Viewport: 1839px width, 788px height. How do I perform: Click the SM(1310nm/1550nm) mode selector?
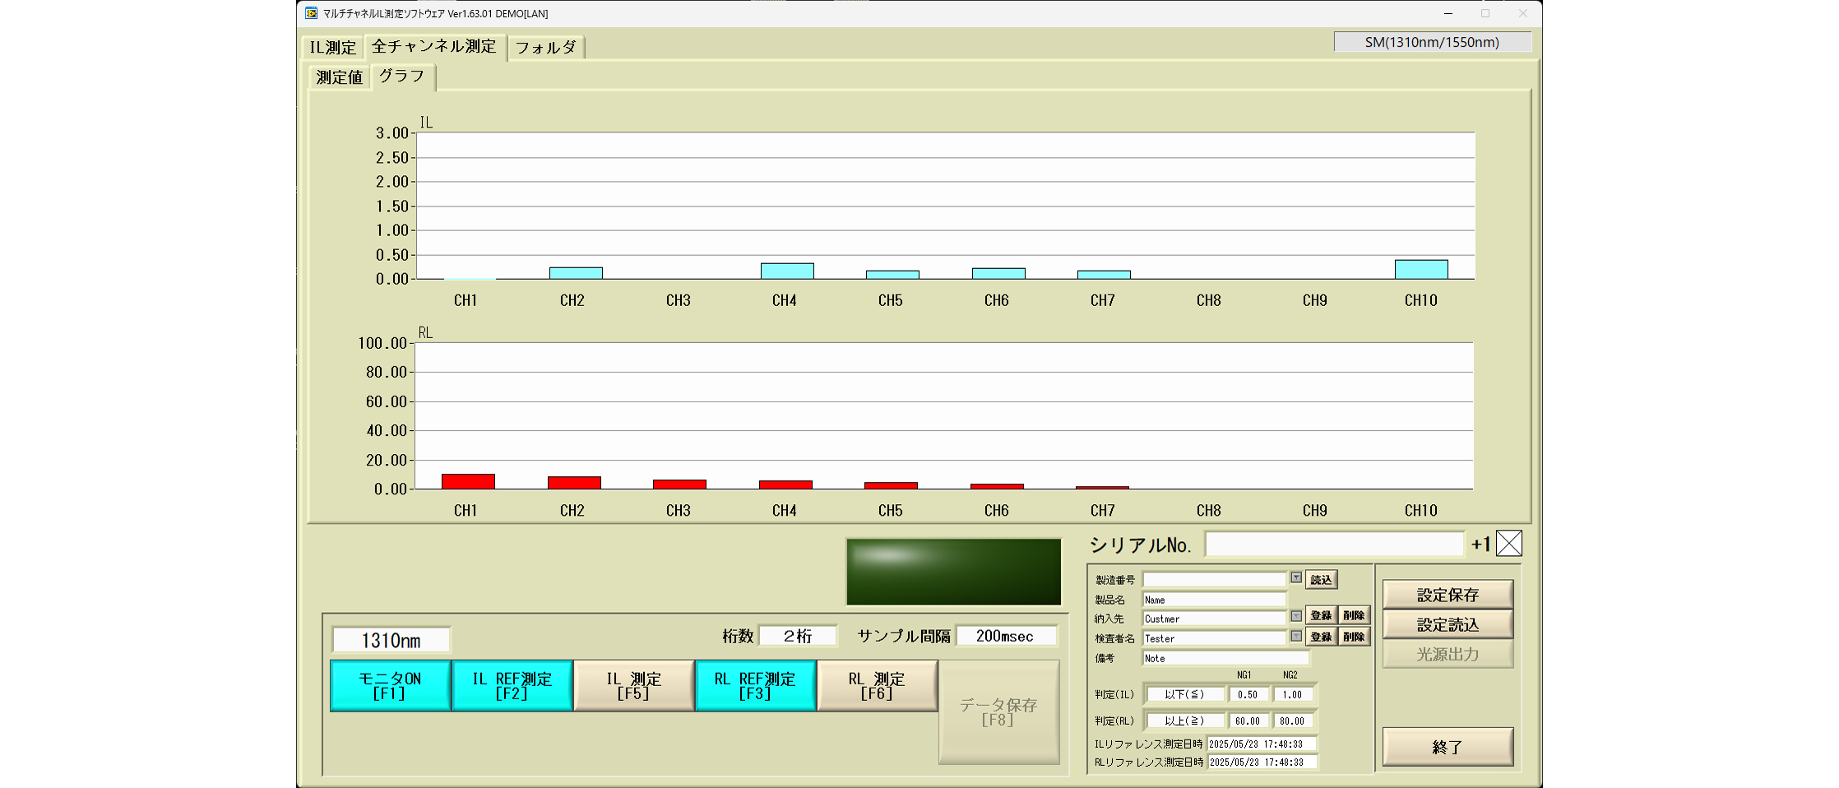(x=1432, y=42)
